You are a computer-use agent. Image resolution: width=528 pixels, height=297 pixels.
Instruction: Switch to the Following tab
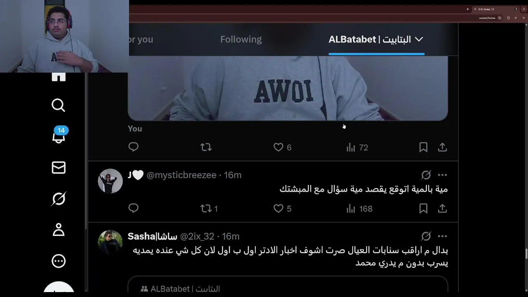[x=241, y=40]
